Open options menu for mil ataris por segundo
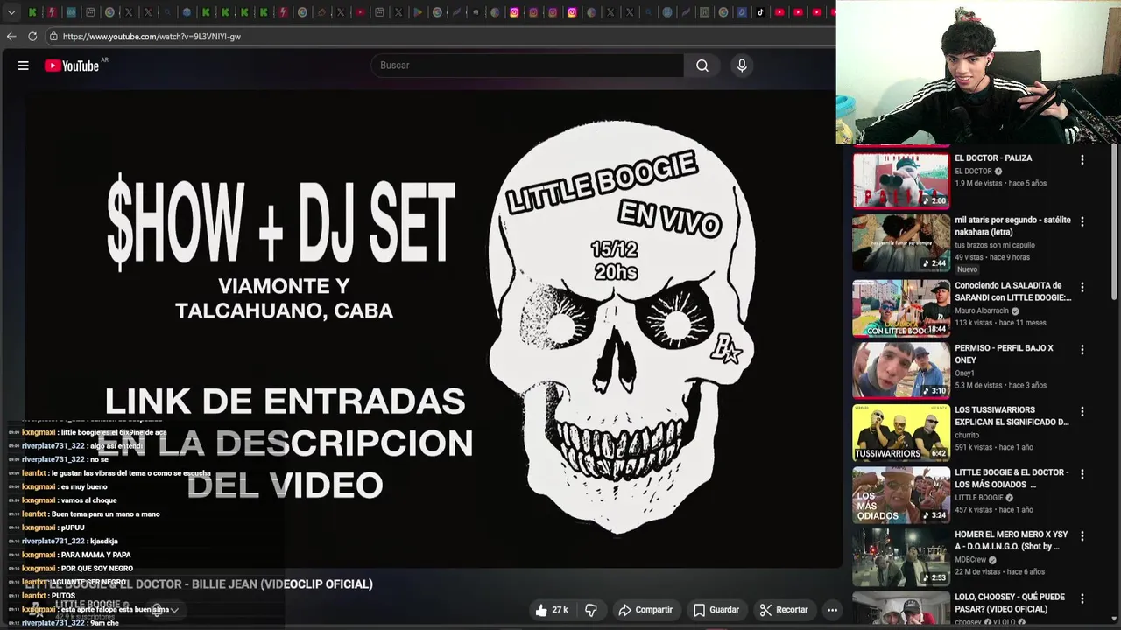Screen dimensions: 1121x630 (1082, 222)
